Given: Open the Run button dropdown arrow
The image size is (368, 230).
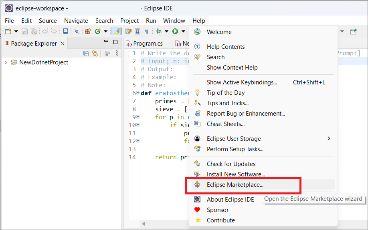Looking at the screenshot, I should click(x=183, y=31).
